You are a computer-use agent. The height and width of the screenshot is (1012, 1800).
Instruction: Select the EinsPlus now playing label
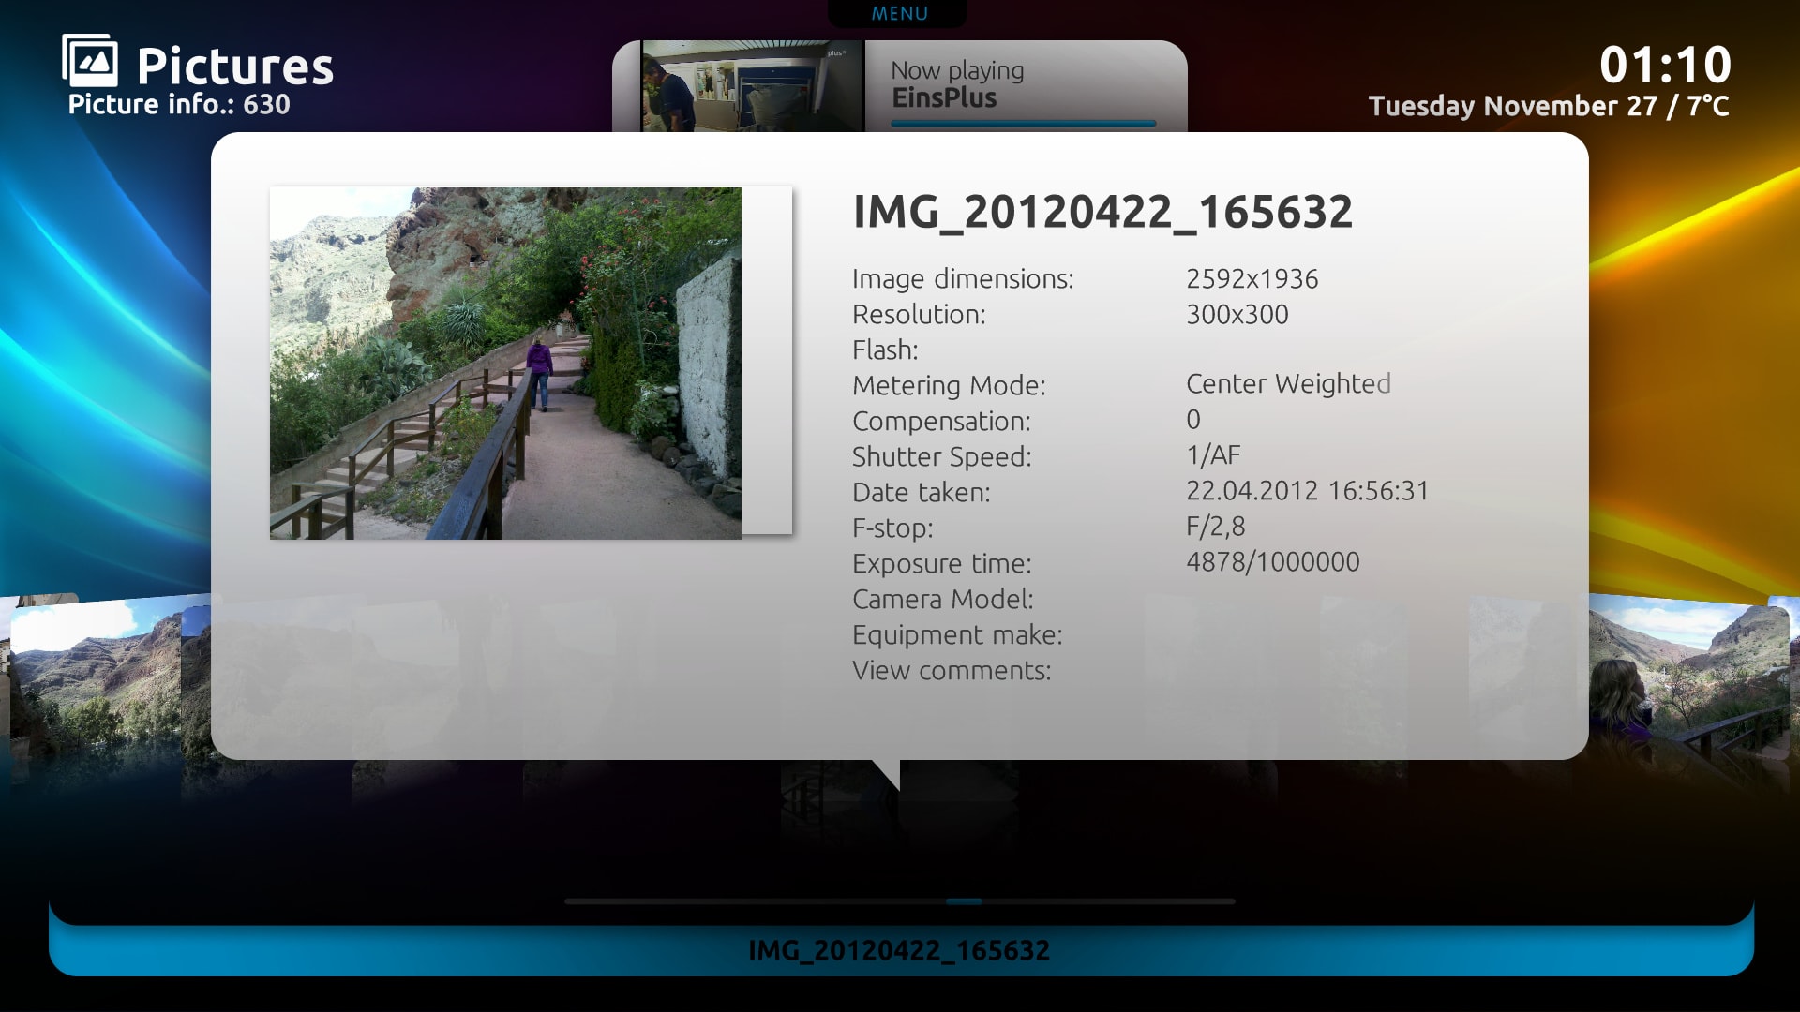944,97
